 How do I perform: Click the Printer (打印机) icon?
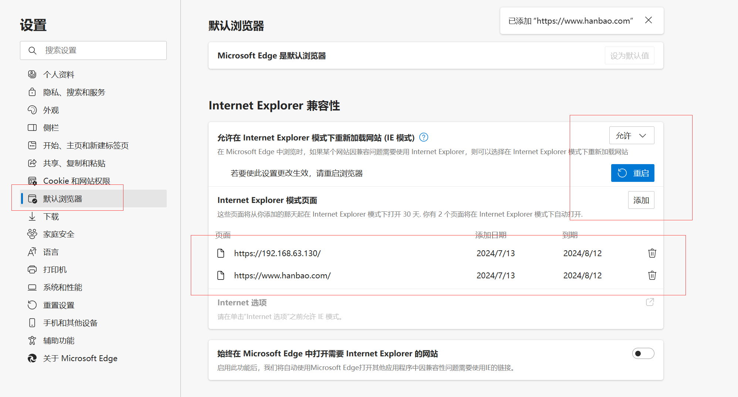click(x=32, y=269)
